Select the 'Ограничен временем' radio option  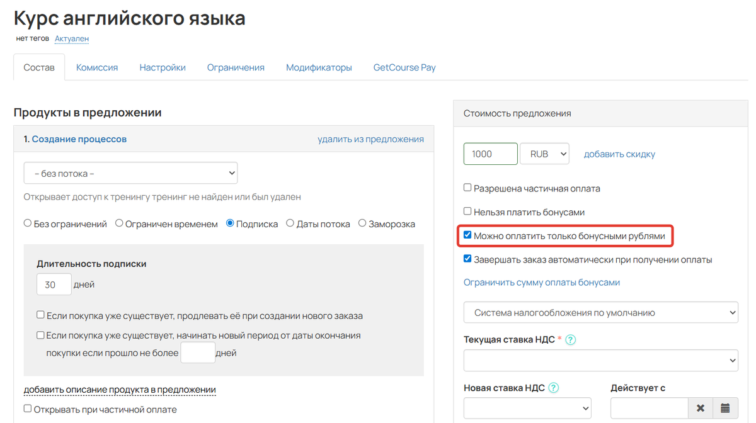[119, 222]
